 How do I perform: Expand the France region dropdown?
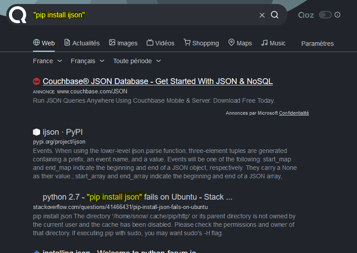click(x=47, y=61)
